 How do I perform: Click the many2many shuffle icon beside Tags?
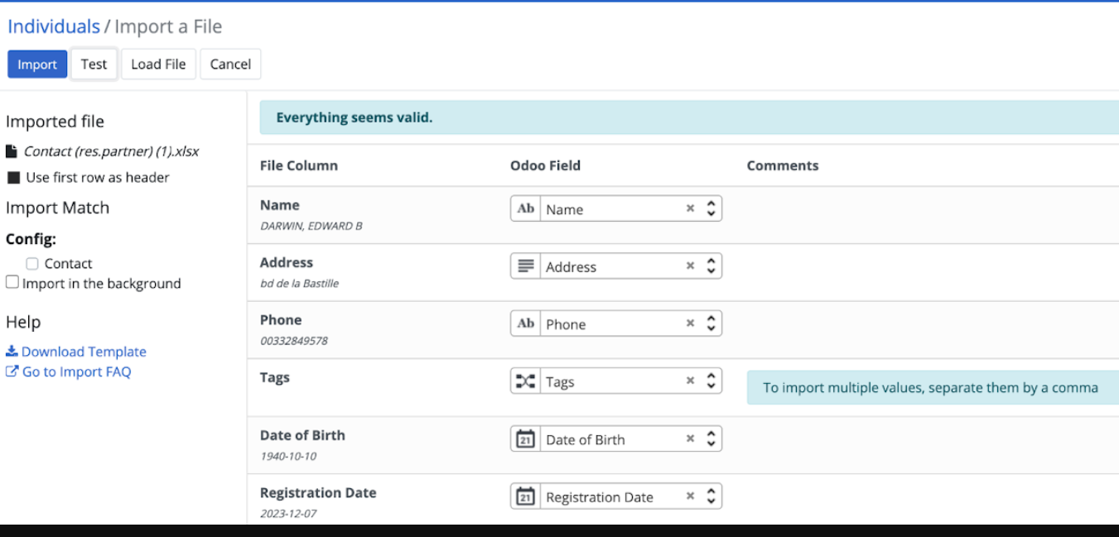point(525,381)
